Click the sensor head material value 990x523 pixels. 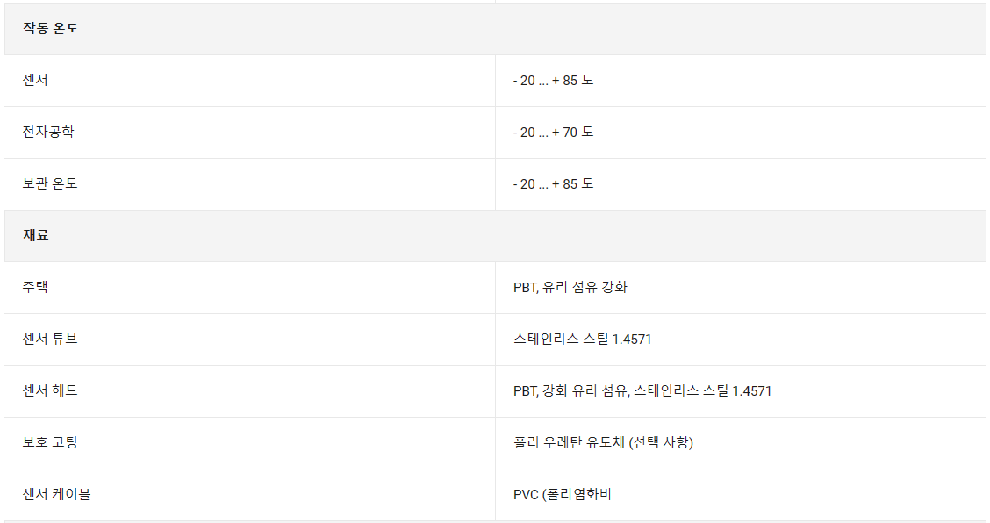(x=642, y=391)
